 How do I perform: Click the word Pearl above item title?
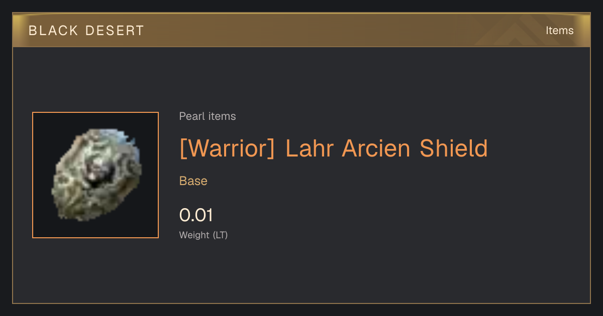(x=191, y=116)
